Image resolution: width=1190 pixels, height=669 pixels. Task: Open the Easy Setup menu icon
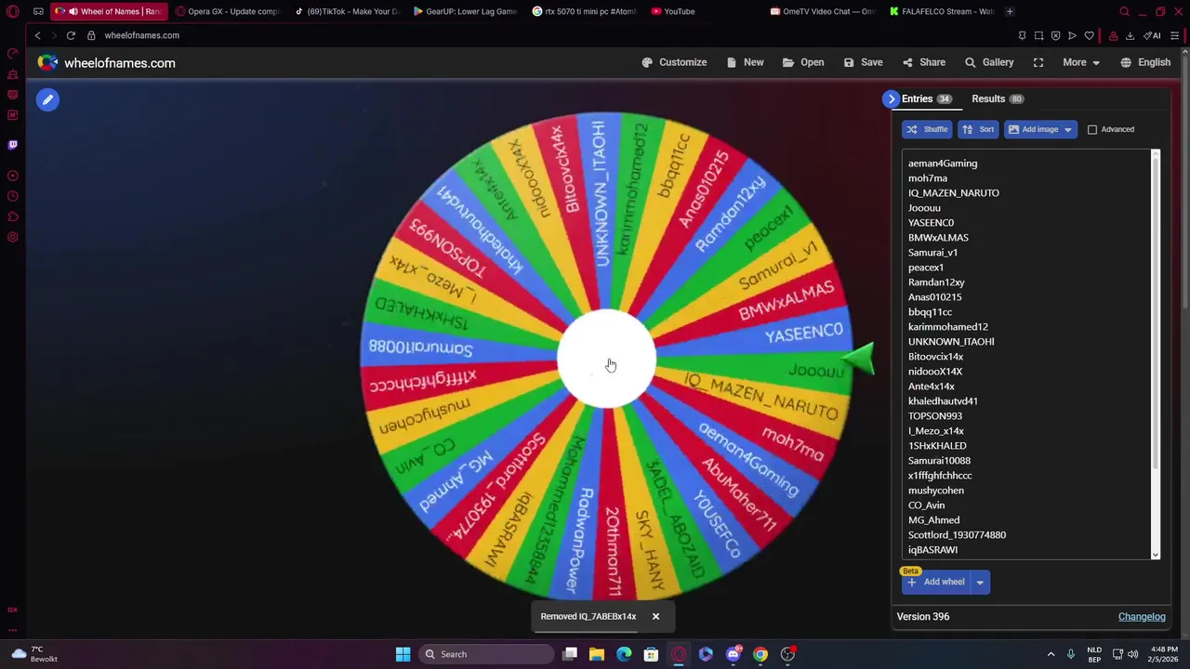[x=1175, y=35]
